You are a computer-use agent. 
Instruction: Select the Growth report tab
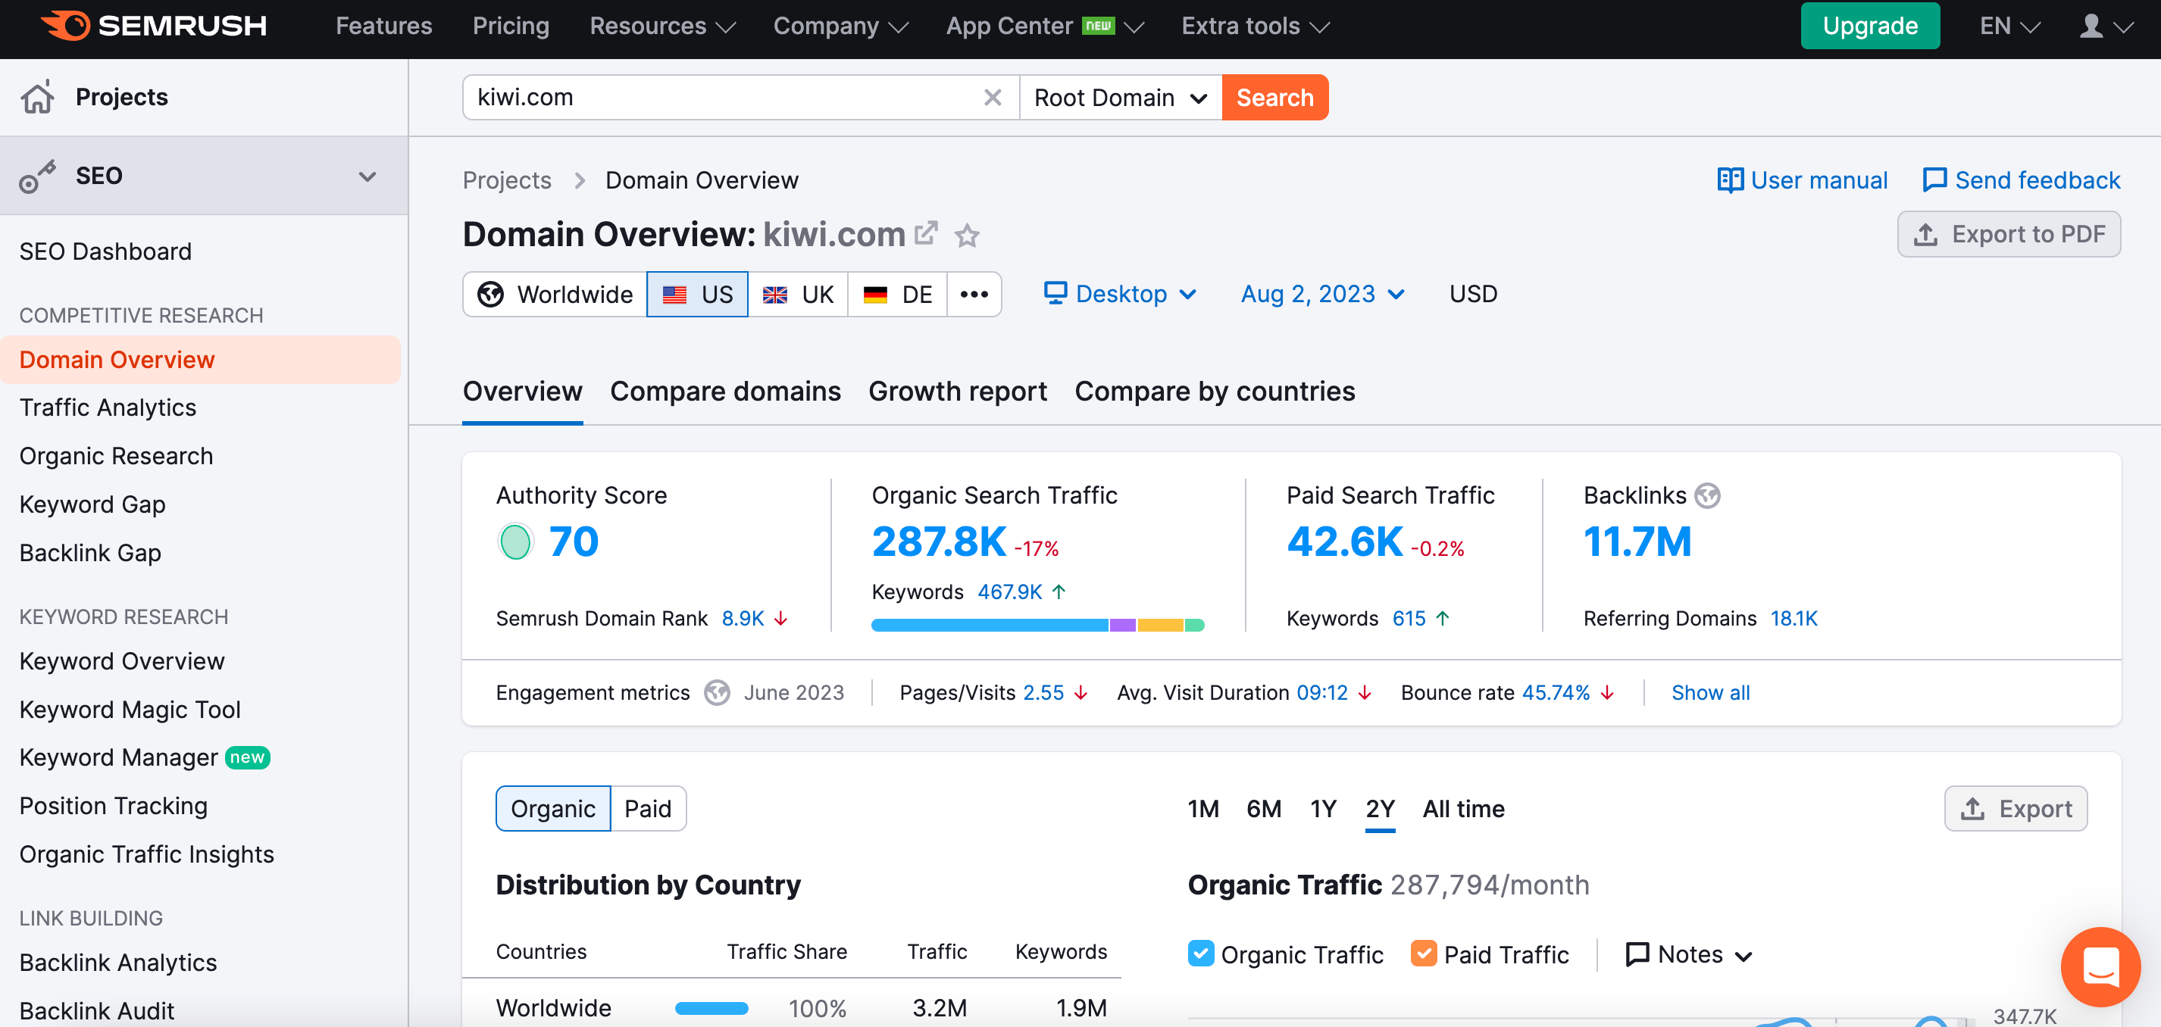(x=956, y=391)
